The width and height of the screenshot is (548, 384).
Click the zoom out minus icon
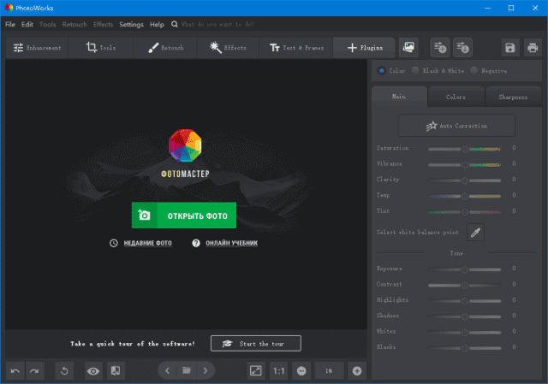(301, 370)
